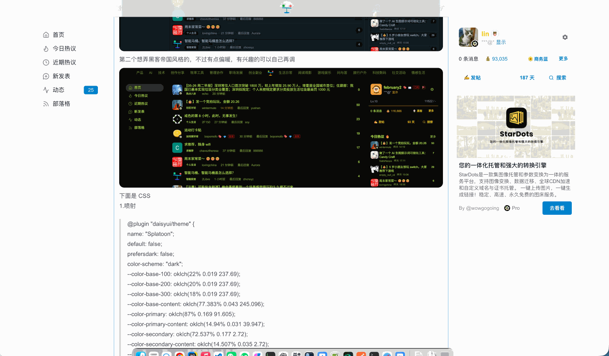The image size is (609, 356).
Task: Open the partially visible top theme screenshot
Action: (281, 34)
